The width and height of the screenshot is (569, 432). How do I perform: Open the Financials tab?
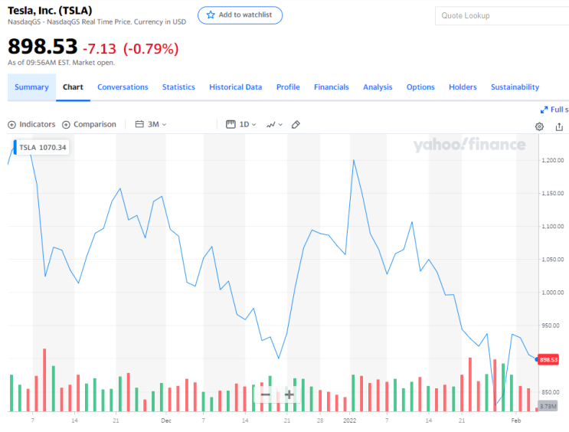click(x=332, y=87)
